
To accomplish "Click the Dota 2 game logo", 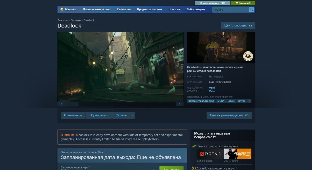I will coord(210,154).
